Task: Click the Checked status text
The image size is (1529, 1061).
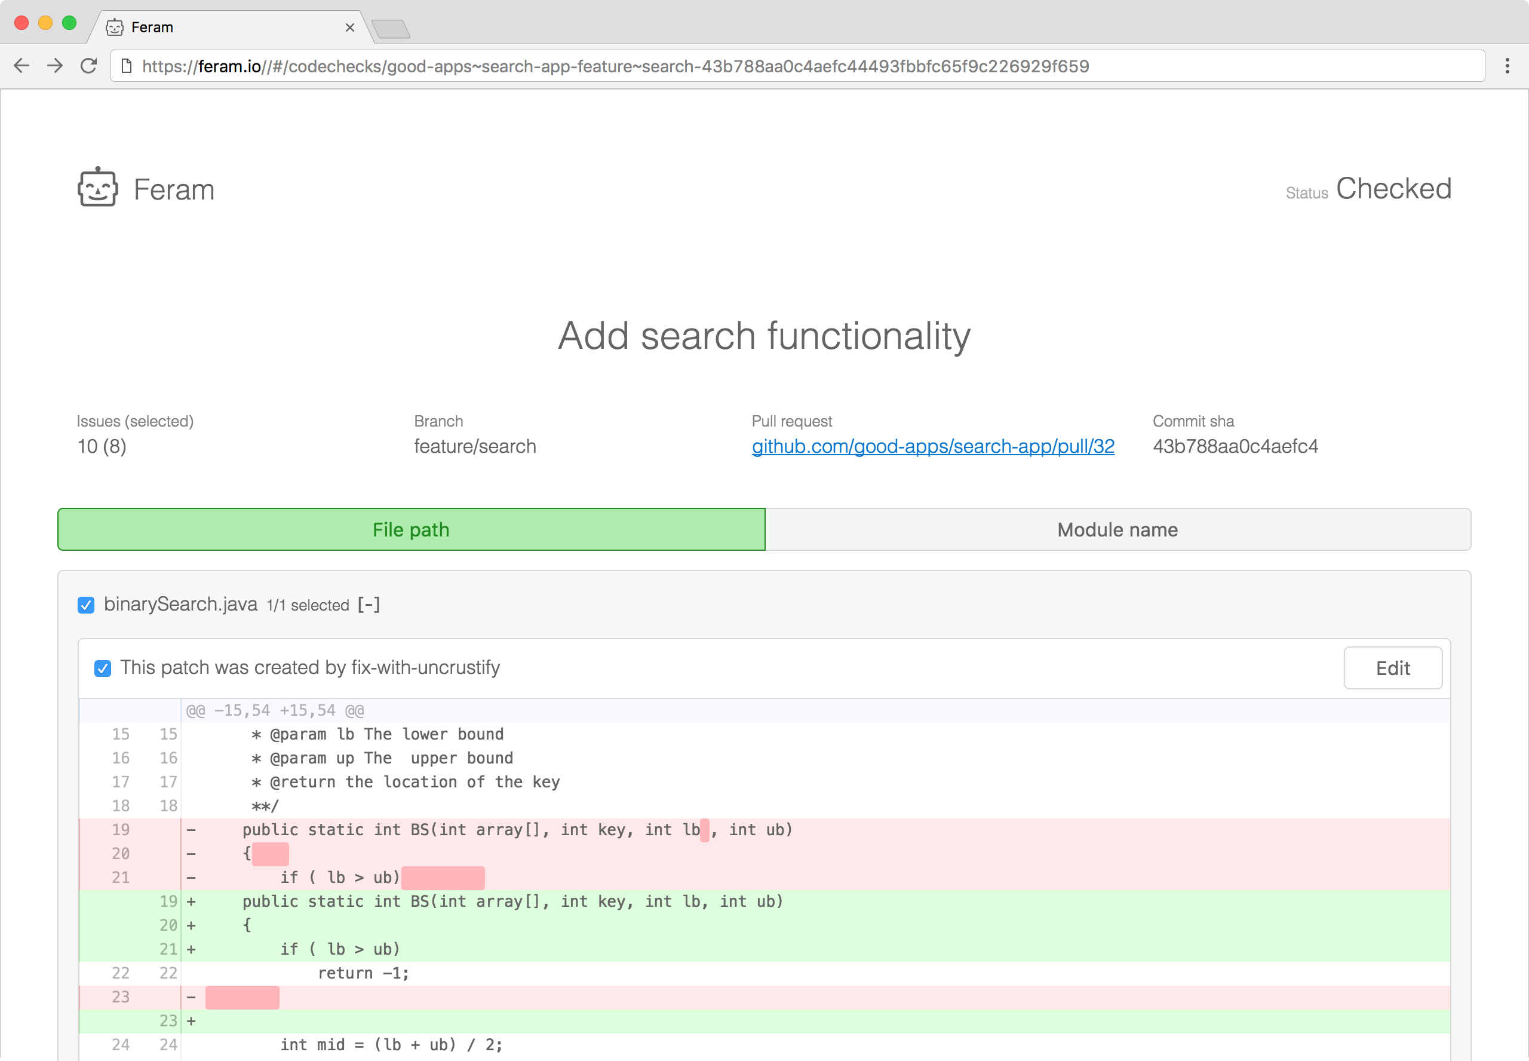Action: (x=1393, y=189)
